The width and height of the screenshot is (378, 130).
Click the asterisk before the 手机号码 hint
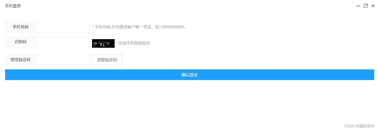coord(93,27)
